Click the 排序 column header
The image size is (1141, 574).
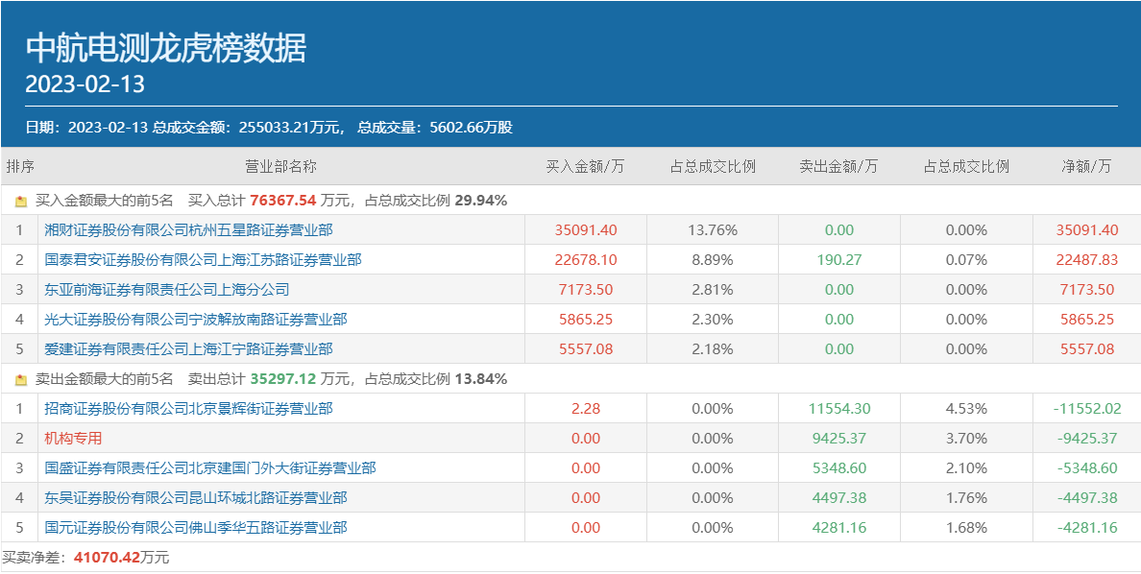tap(20, 166)
